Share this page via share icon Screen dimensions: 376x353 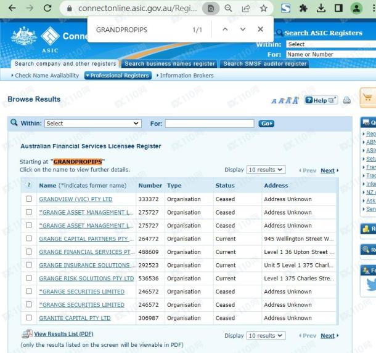point(246,9)
